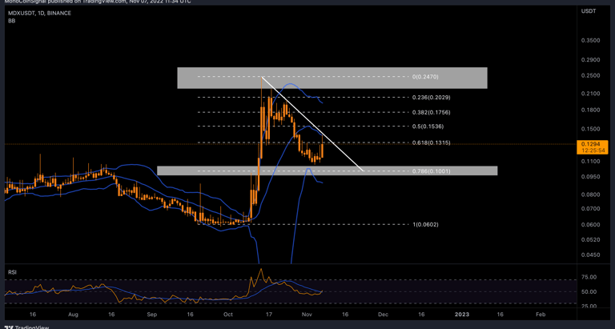Select the 0.618(0.1315) Fibonacci level label
This screenshot has width=615, height=329.
(x=431, y=143)
